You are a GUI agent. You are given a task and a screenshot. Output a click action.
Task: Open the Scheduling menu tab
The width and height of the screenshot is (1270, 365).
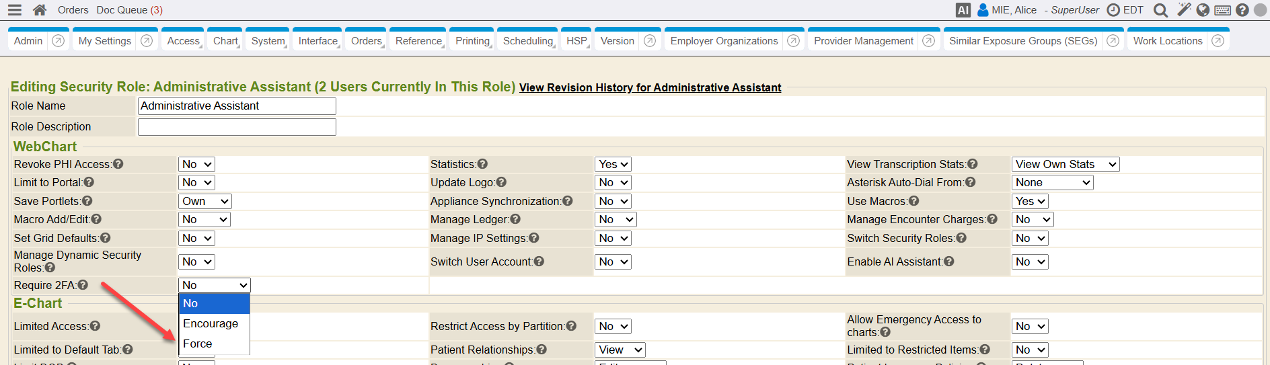tap(528, 41)
